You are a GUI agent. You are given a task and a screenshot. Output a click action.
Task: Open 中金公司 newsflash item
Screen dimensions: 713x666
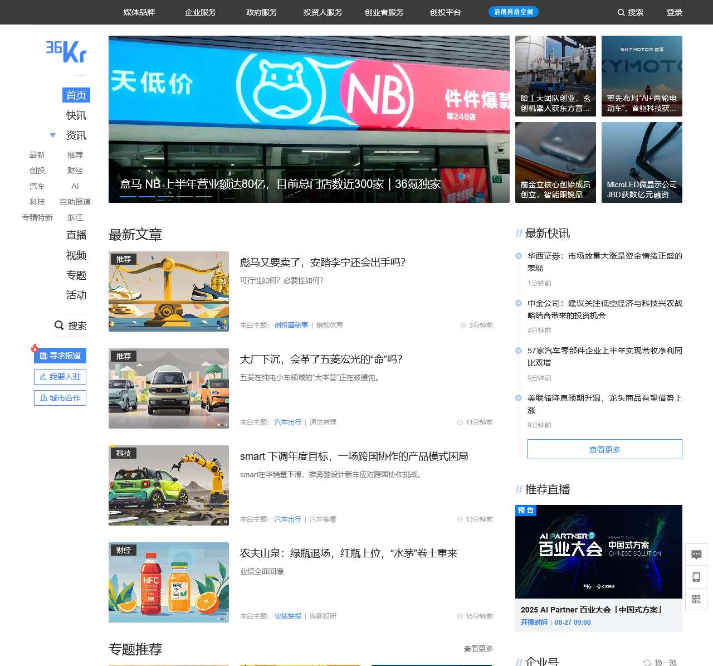605,309
